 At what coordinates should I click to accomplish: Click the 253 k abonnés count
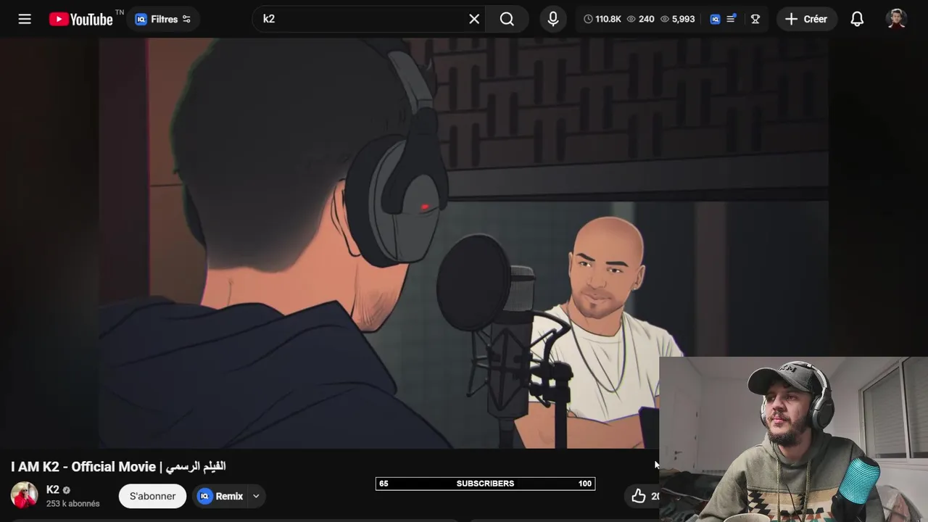tap(72, 503)
